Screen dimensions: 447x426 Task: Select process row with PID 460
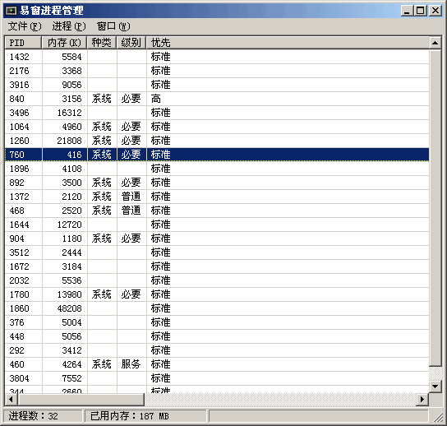tap(217, 364)
